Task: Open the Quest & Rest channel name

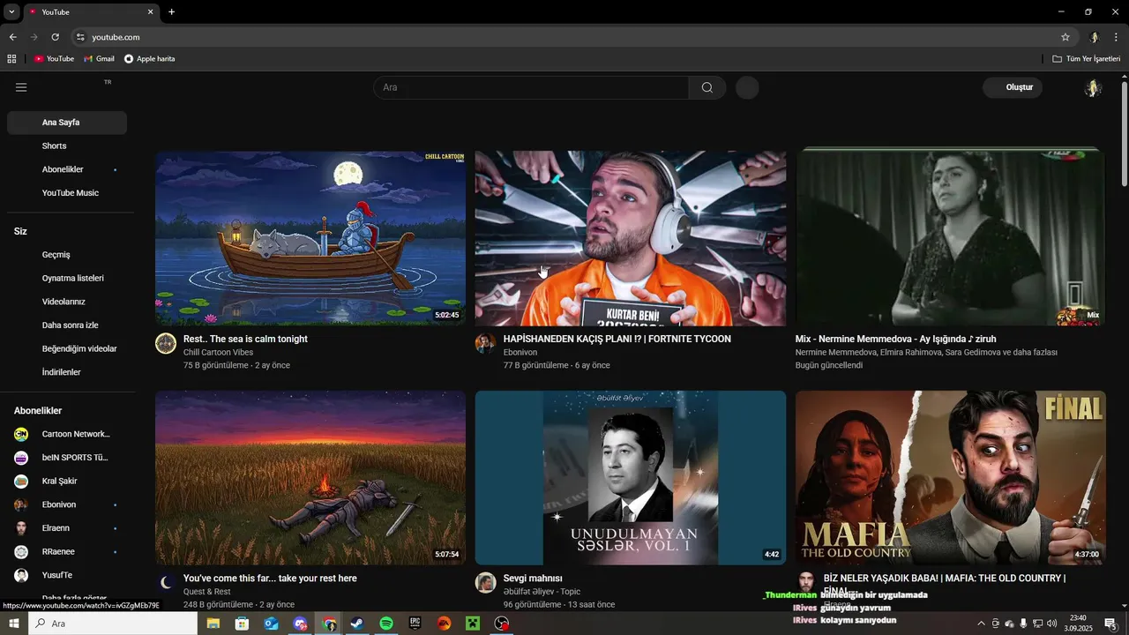Action: pyautogui.click(x=206, y=592)
